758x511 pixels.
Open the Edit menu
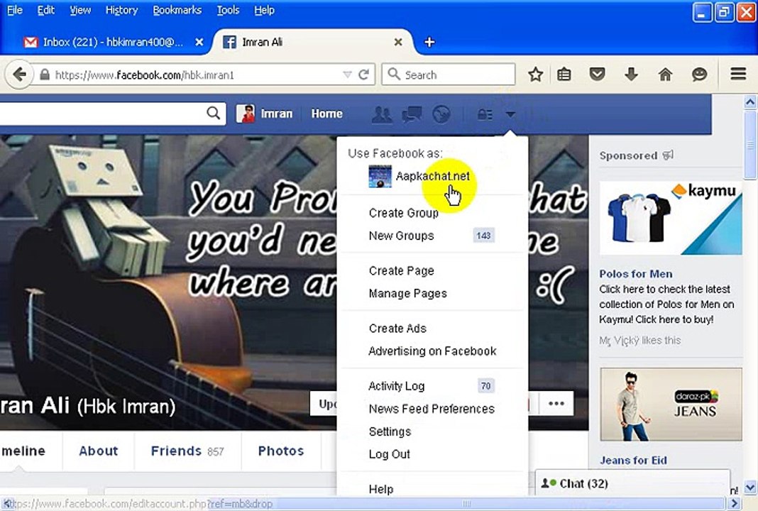[x=46, y=10]
